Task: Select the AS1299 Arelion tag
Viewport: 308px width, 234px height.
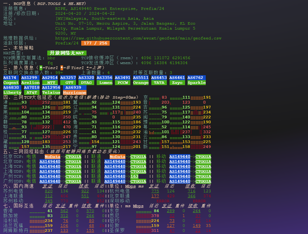Action: [x=30, y=80]
